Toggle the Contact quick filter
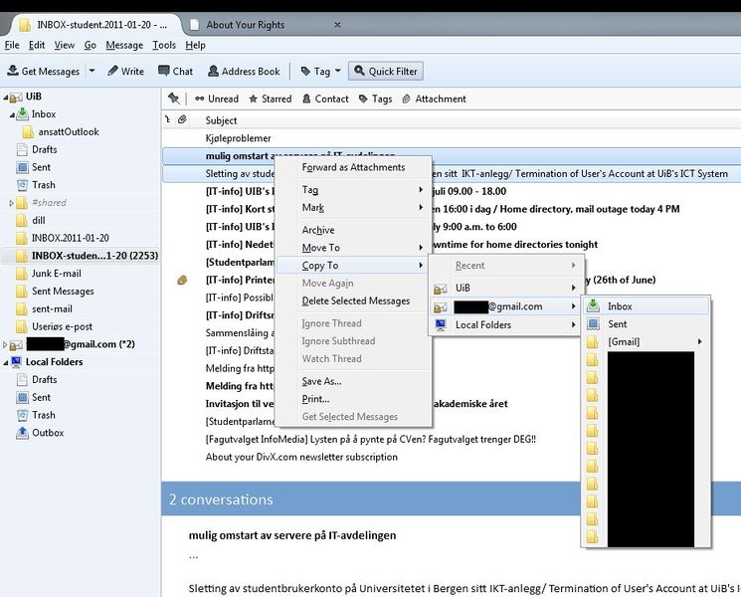 coord(325,99)
